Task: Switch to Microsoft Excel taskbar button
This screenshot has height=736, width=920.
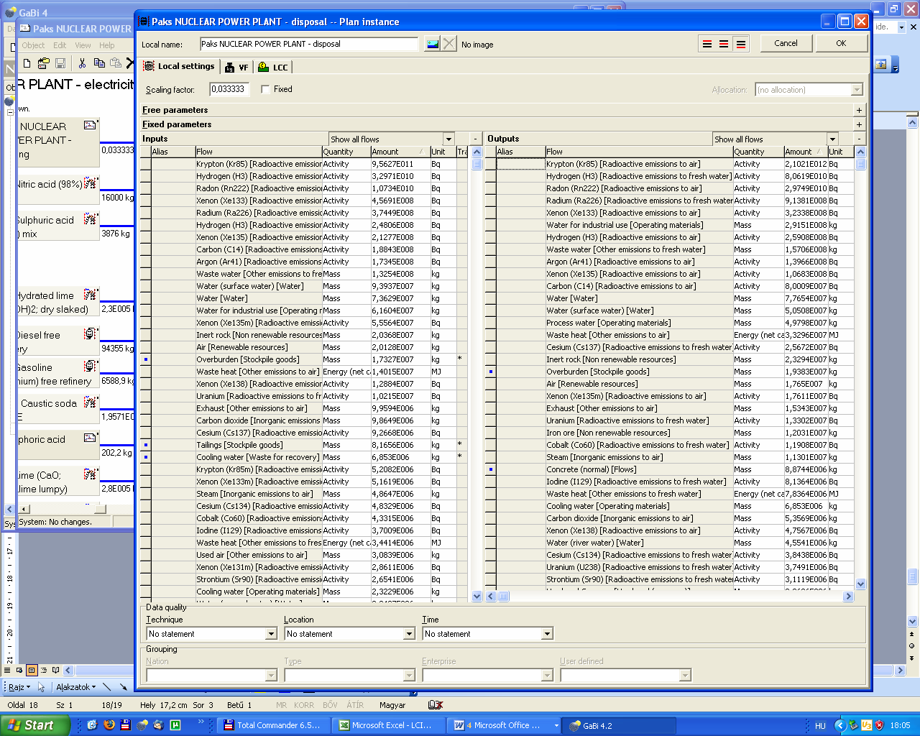Action: pyautogui.click(x=387, y=725)
